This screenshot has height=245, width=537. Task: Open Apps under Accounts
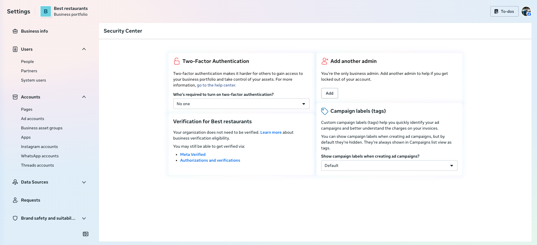(26, 137)
